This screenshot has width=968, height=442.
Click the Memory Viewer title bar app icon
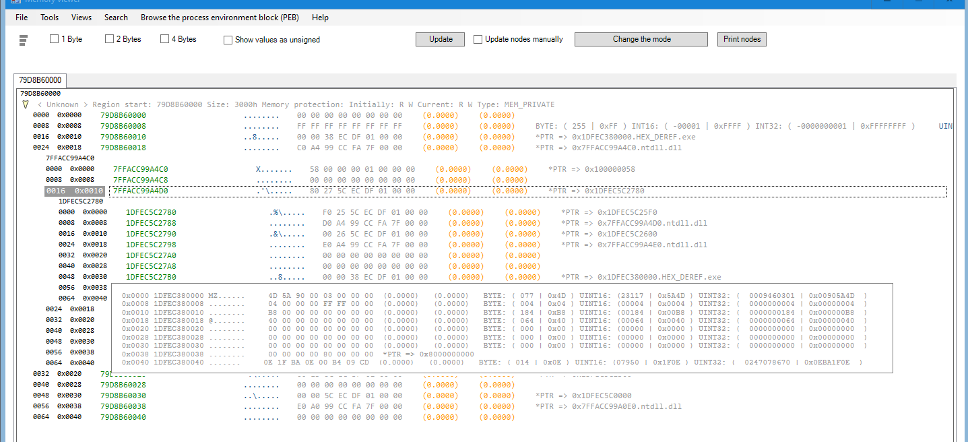16,2
